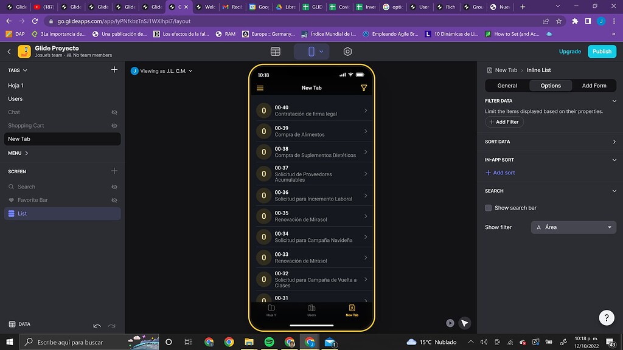623x350 pixels.
Task: Click the Windows taskbar search field
Action: pos(79,342)
